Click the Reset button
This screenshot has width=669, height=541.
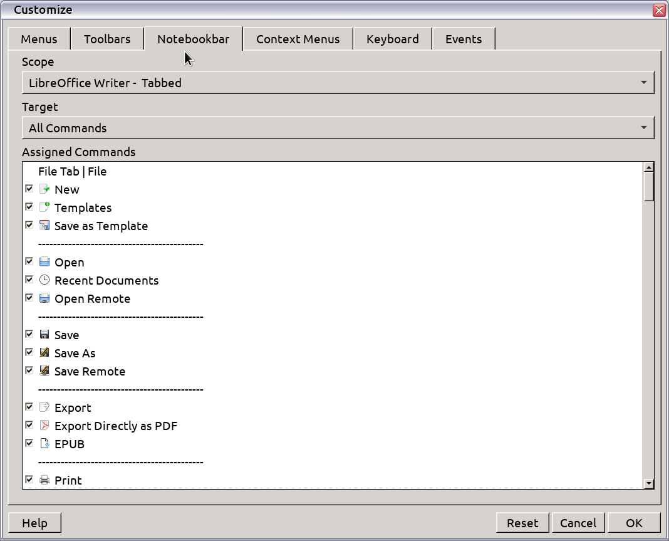[x=522, y=523]
